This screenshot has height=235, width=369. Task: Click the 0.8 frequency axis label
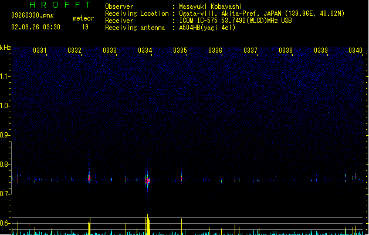[x=5, y=164]
